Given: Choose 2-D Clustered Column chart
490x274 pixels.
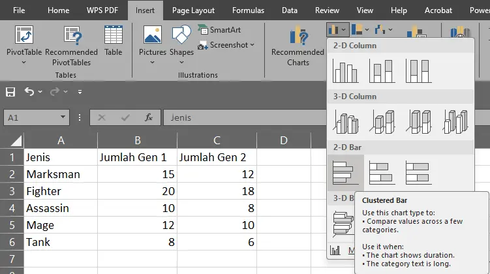Looking at the screenshot, I should coord(345,71).
